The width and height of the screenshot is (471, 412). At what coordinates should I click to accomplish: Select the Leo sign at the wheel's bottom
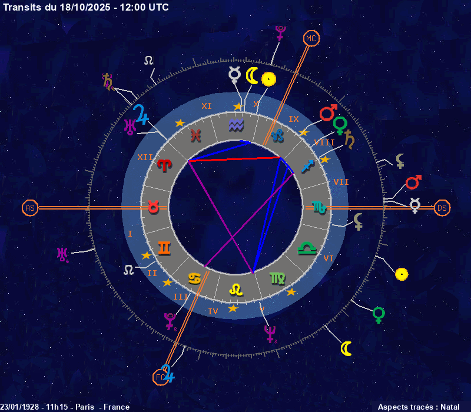click(x=236, y=289)
